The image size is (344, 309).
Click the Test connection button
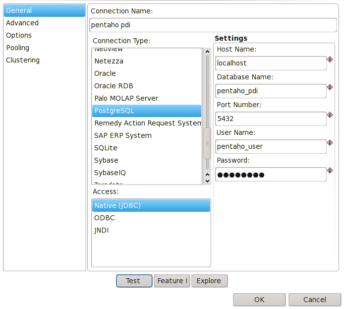[x=134, y=281]
